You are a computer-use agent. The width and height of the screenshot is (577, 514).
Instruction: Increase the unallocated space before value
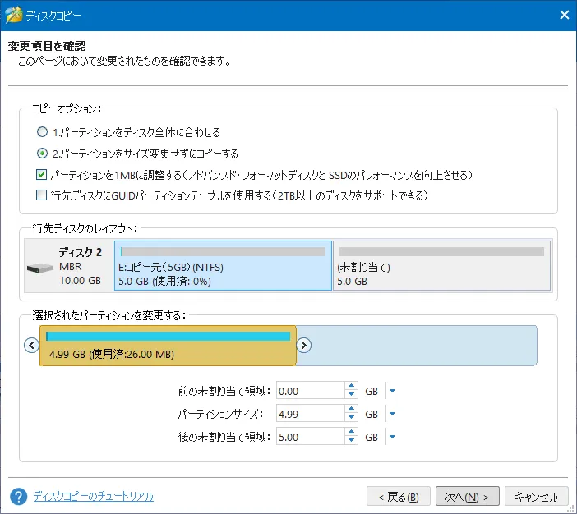tap(352, 387)
